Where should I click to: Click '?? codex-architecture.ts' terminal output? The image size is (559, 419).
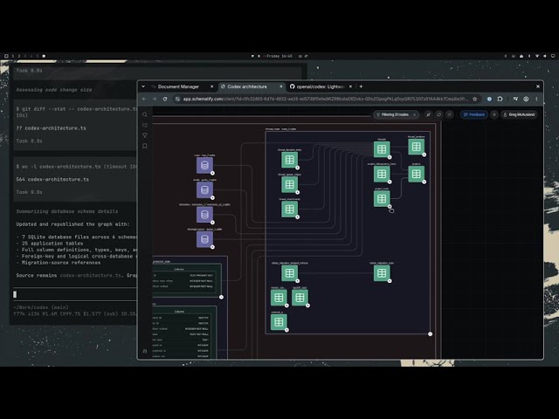click(51, 128)
